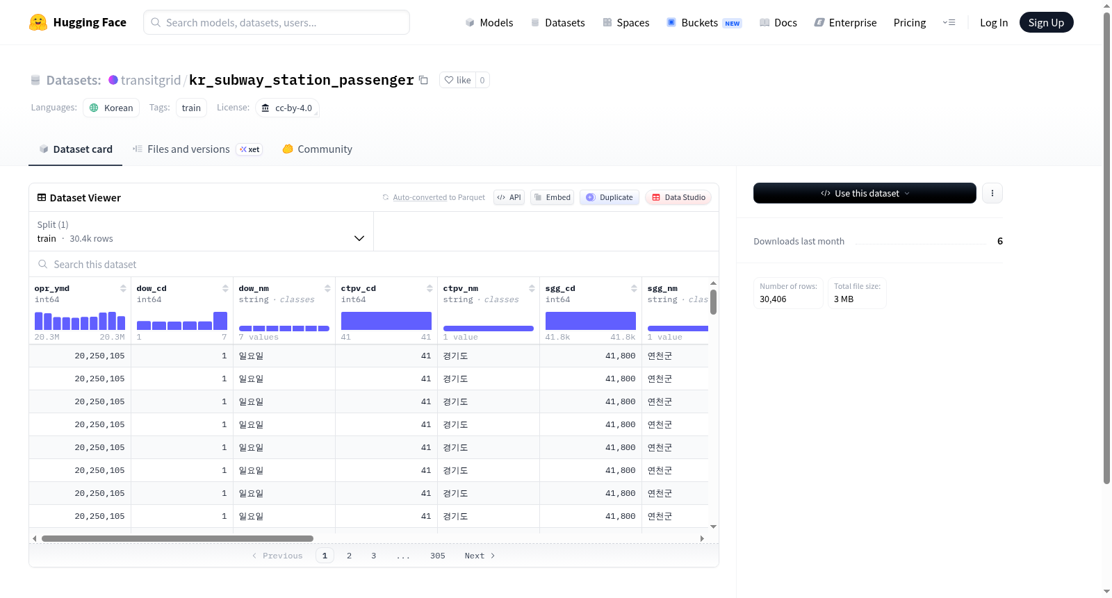Focus the top site search field
The image size is (1112, 598).
click(x=277, y=22)
